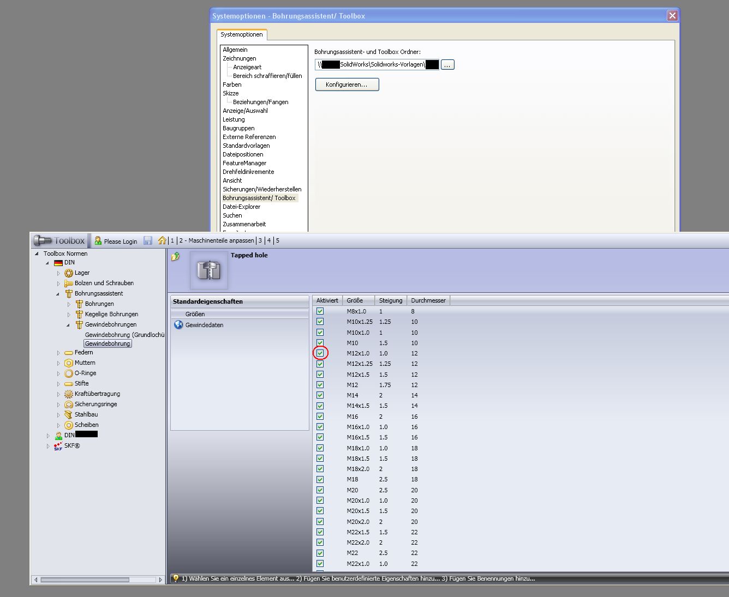The height and width of the screenshot is (597, 729).
Task: Close the Systemoptionen dialog
Action: (x=672, y=16)
